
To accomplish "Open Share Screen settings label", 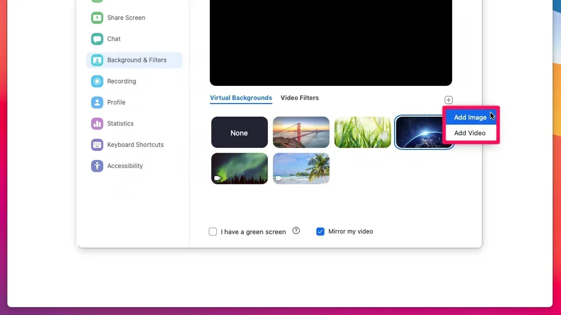I will pyautogui.click(x=126, y=18).
